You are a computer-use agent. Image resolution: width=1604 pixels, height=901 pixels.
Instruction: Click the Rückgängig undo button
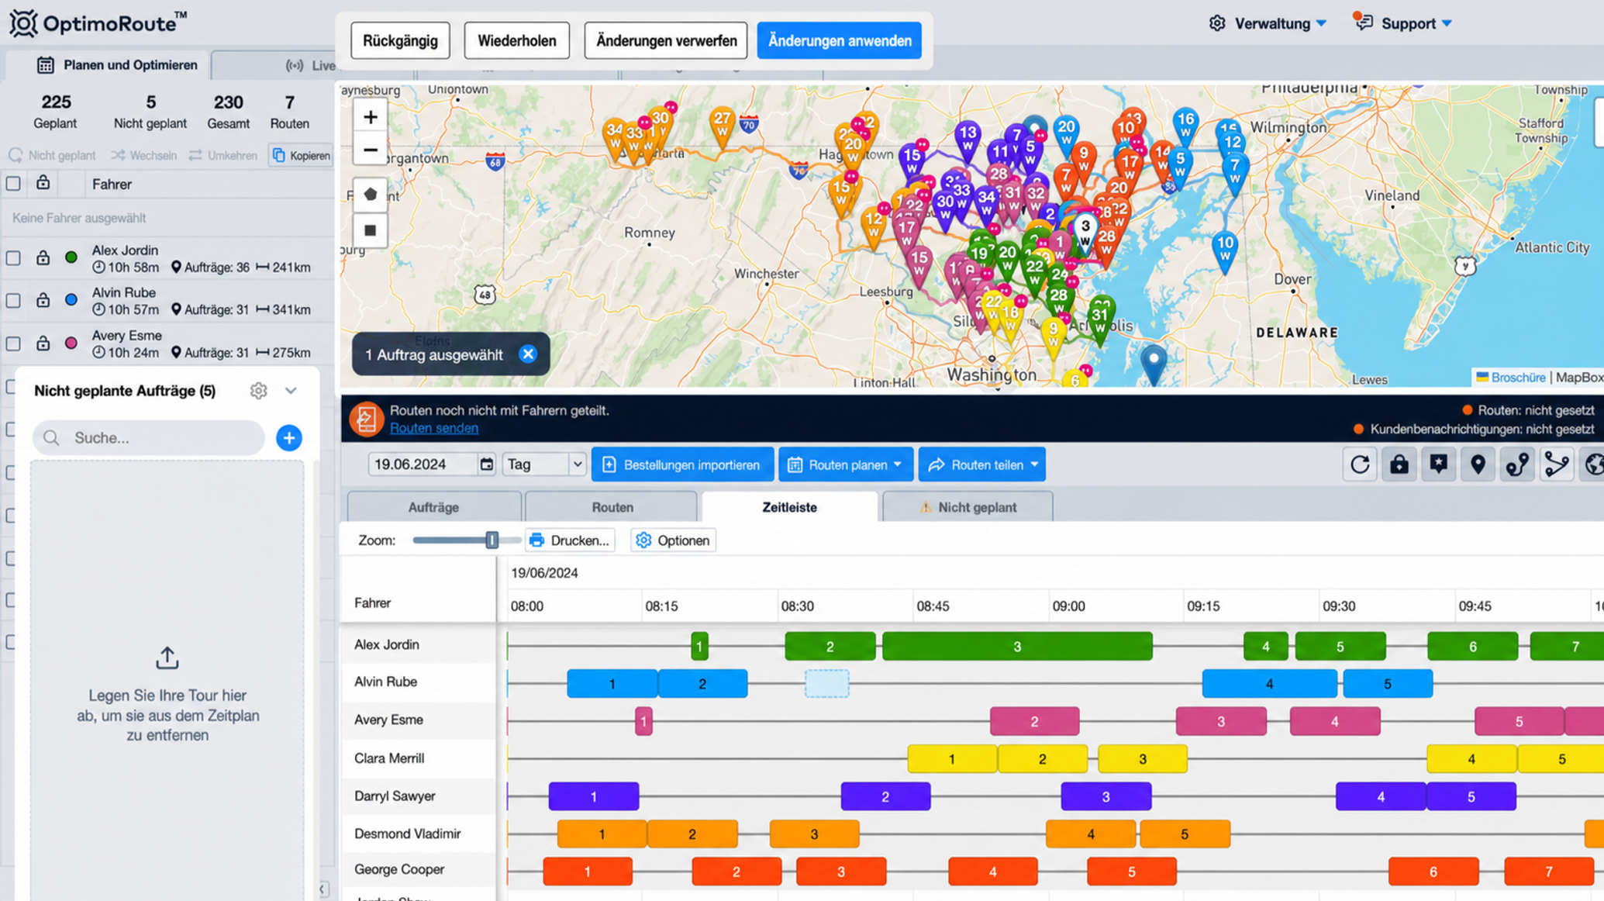point(400,40)
